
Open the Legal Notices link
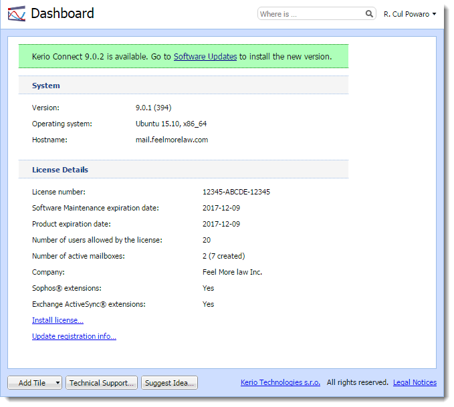point(415,382)
